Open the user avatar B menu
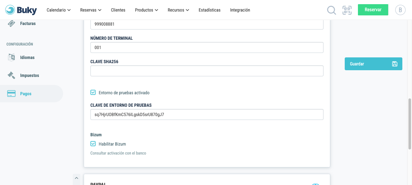 400,10
